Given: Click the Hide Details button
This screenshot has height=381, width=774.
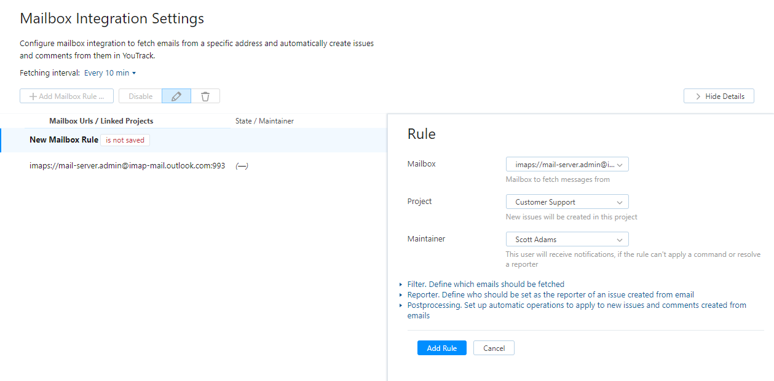Looking at the screenshot, I should point(719,96).
